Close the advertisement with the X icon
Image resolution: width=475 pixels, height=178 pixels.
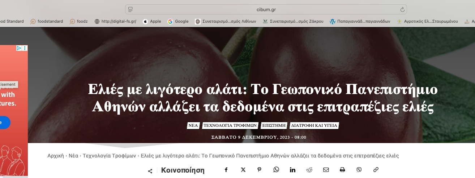point(25,48)
